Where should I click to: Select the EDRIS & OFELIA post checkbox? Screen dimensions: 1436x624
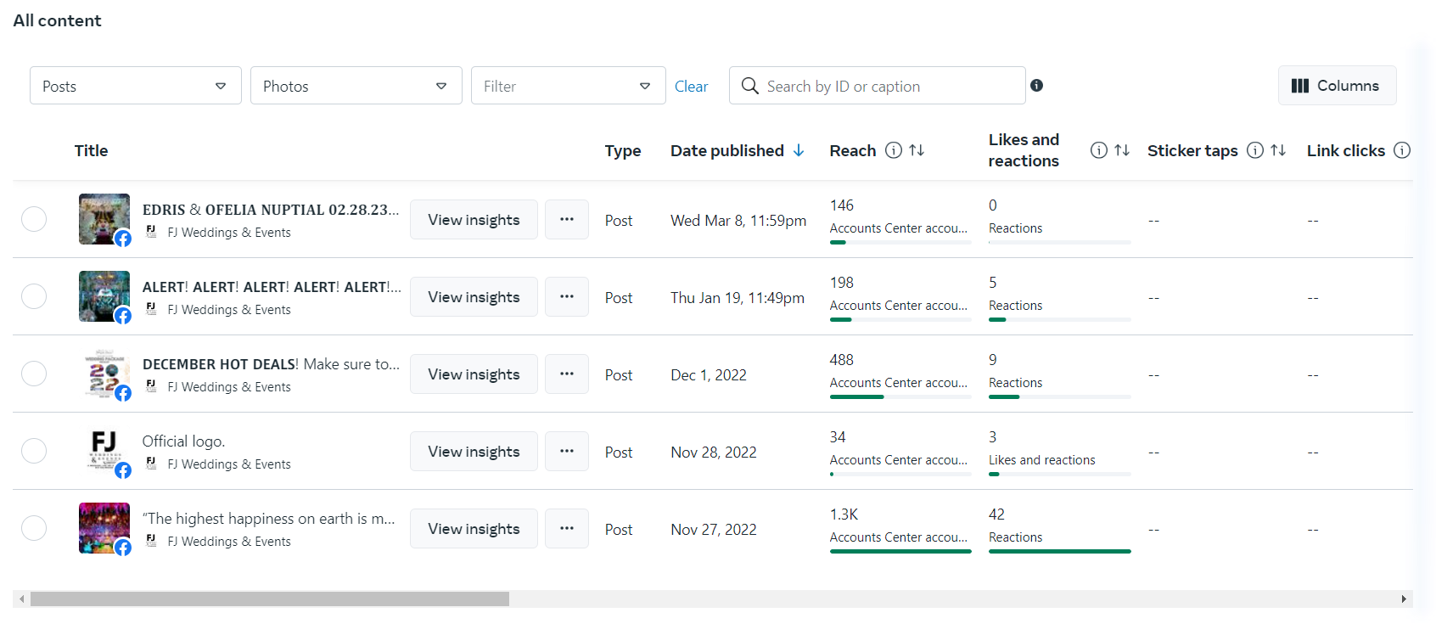coord(34,219)
